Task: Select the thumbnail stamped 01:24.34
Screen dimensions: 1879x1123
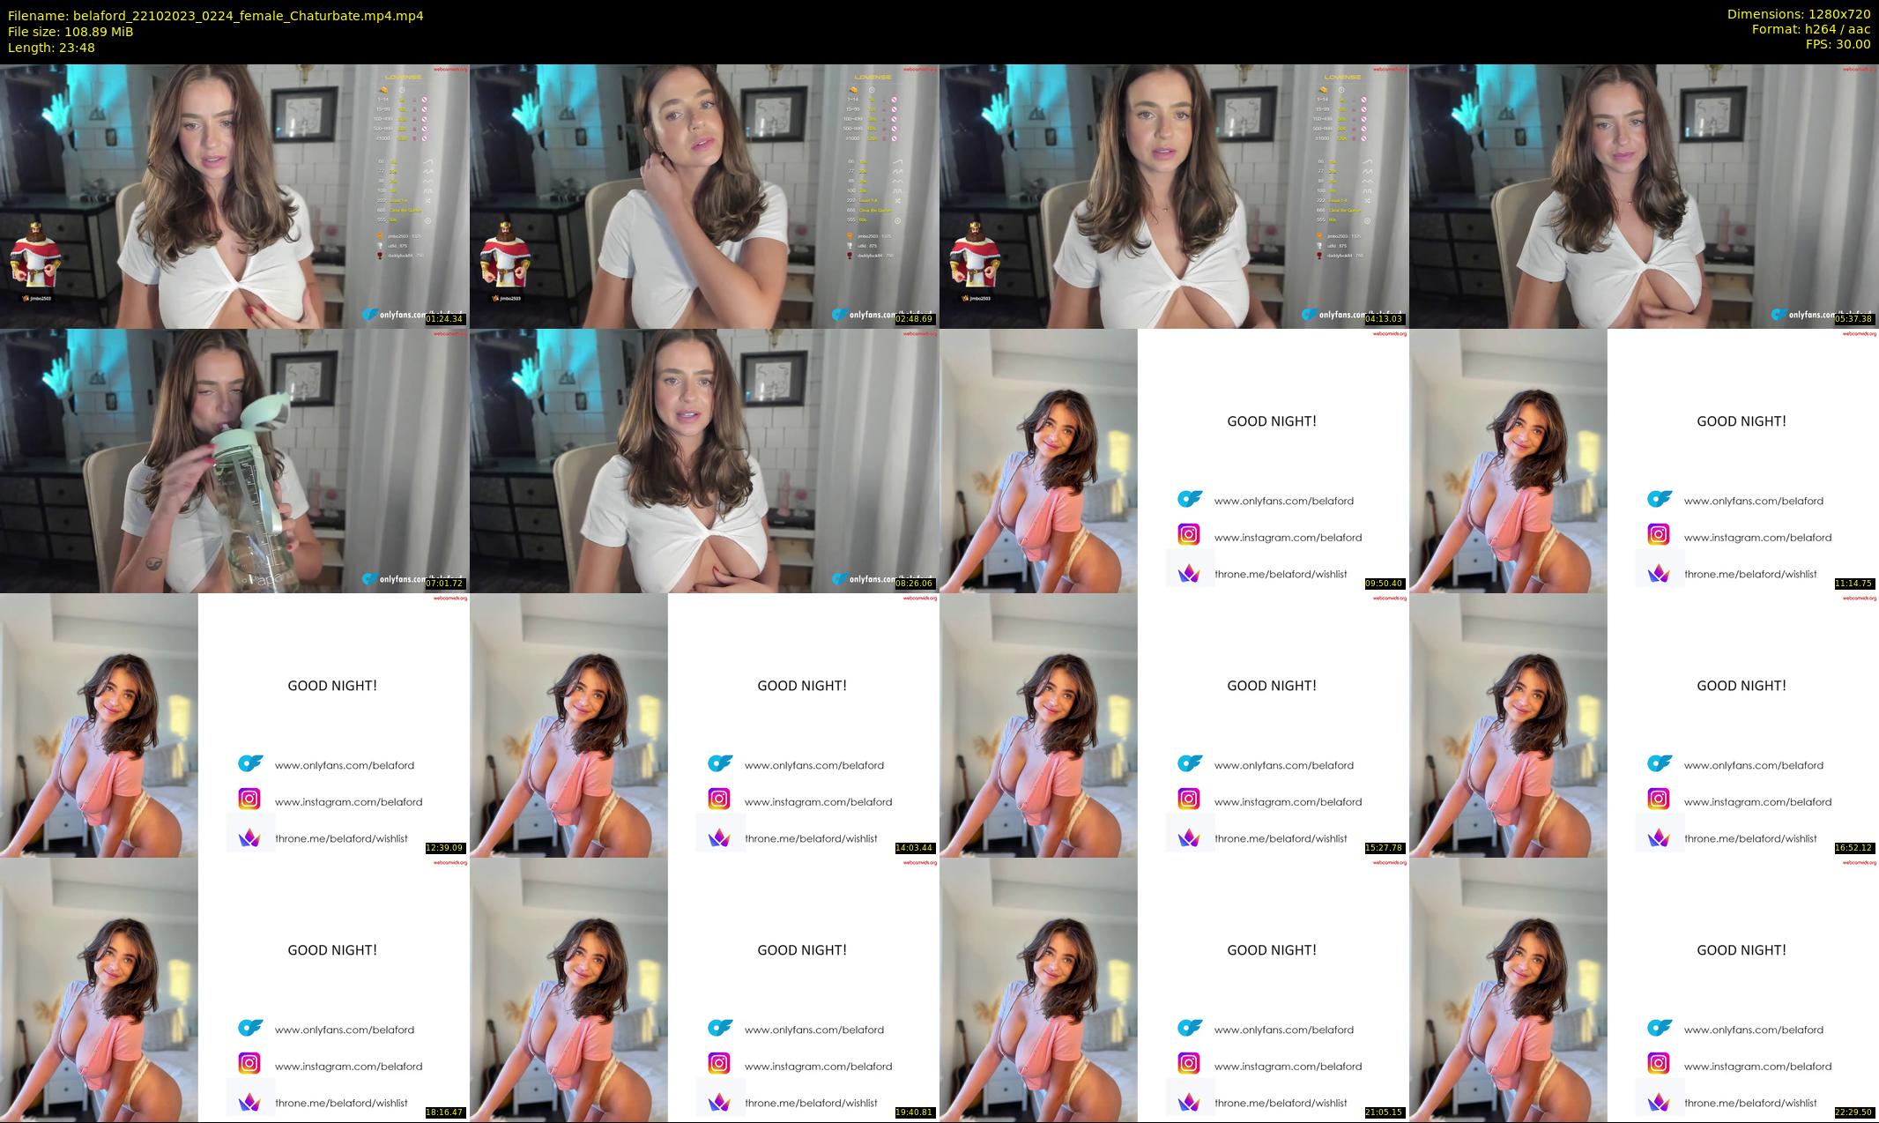Action: (234, 196)
